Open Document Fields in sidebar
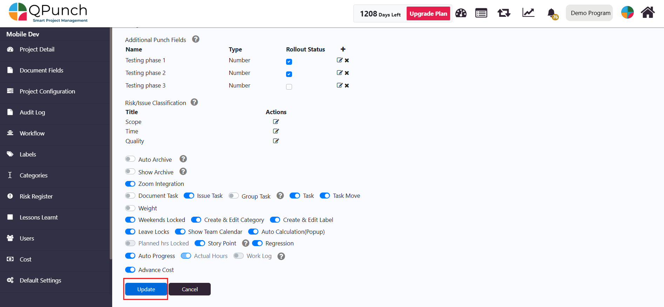Screen dimensions: 664x307 click(55, 70)
